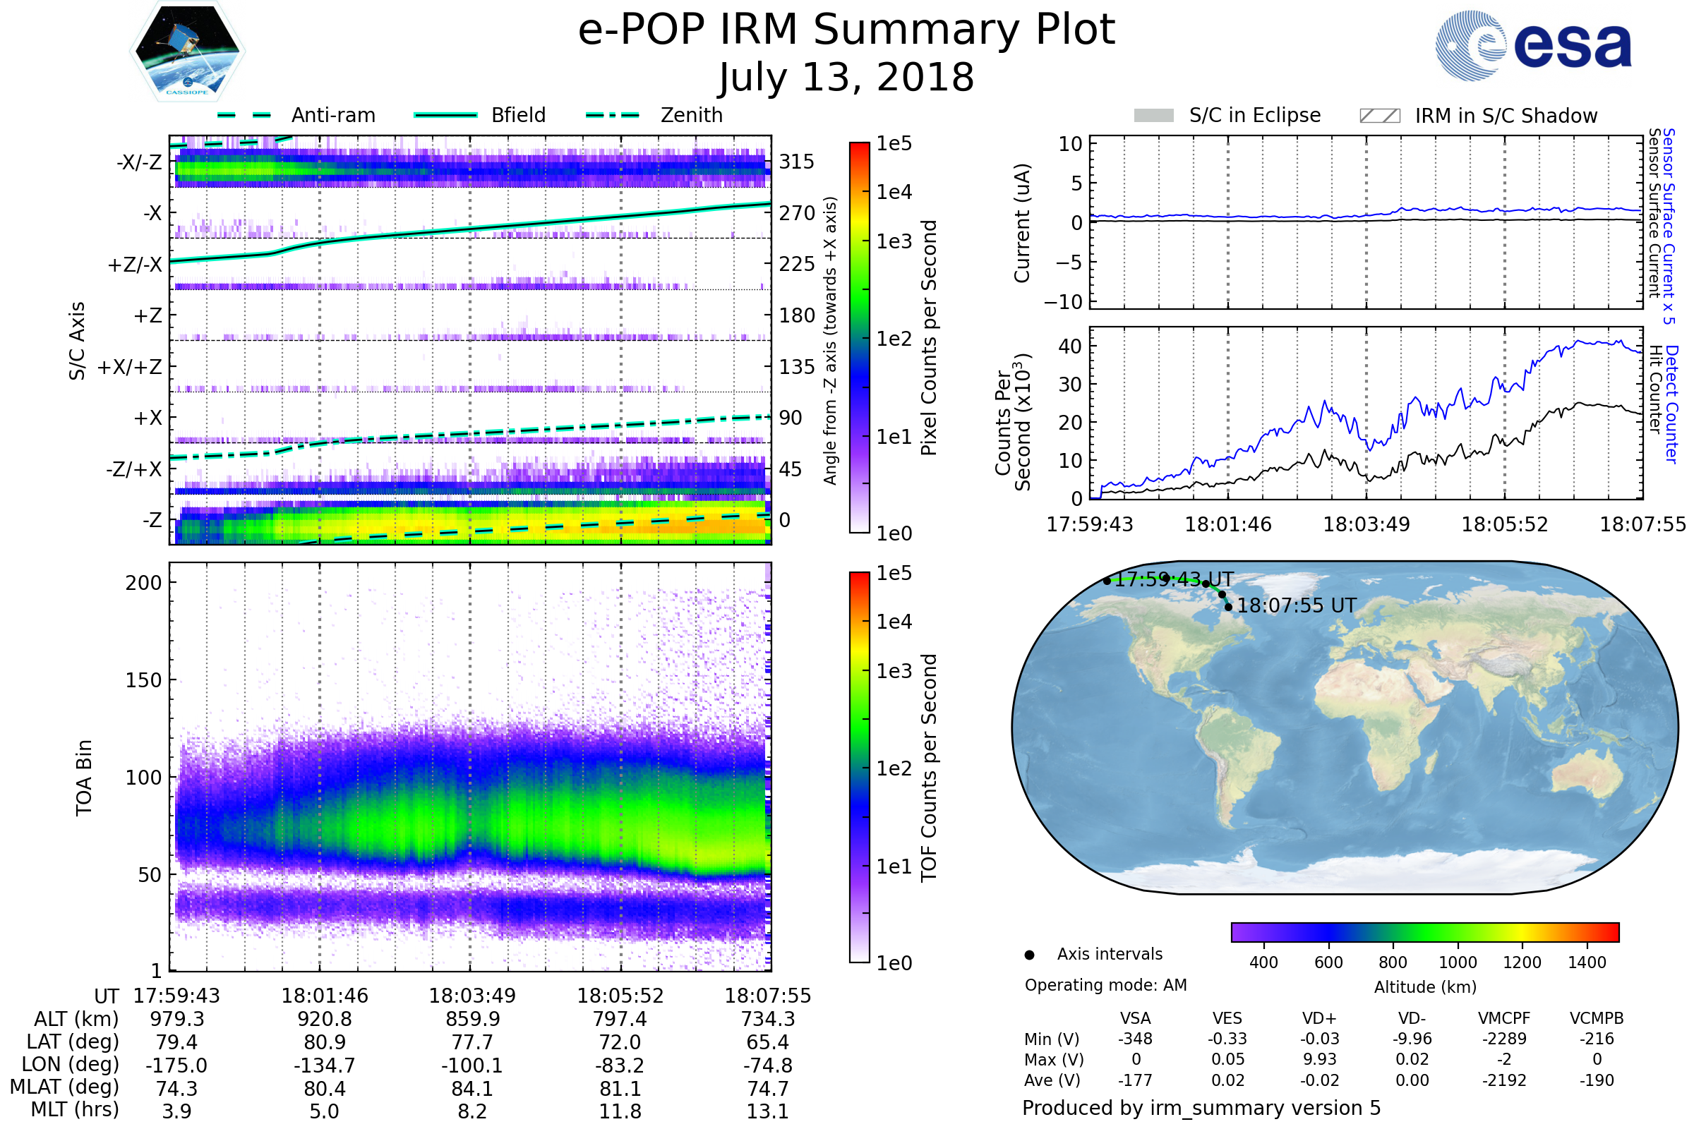Click the 17:59:43 UT label on map
1694x1129 pixels.
1174,579
